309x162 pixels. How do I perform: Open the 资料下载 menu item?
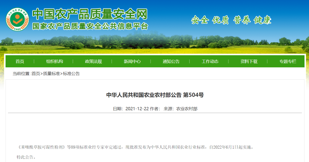(249, 61)
